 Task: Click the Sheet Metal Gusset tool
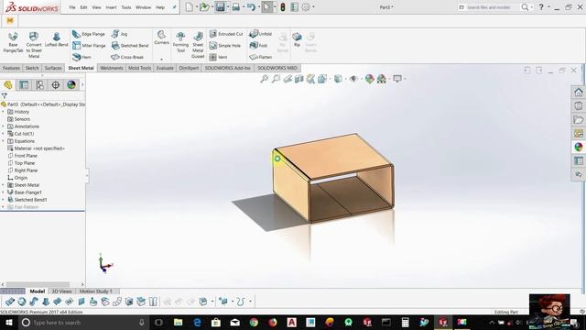click(x=198, y=45)
